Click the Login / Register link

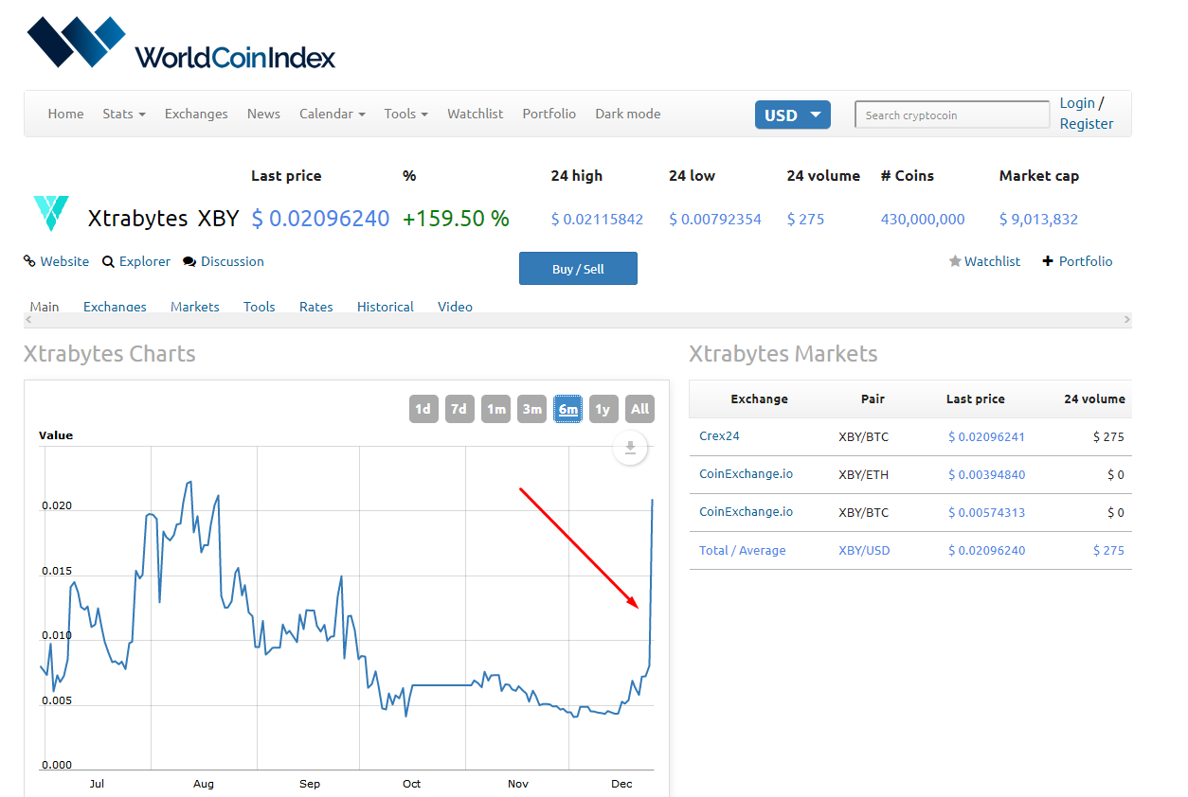click(x=1087, y=114)
